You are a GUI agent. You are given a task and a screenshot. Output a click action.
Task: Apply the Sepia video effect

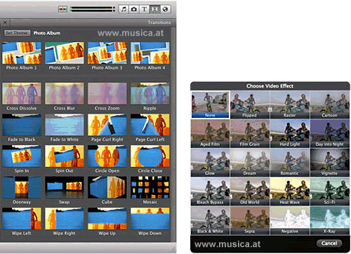coord(250,220)
